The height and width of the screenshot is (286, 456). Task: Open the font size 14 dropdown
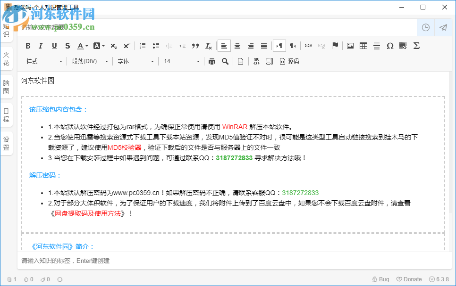[181, 61]
